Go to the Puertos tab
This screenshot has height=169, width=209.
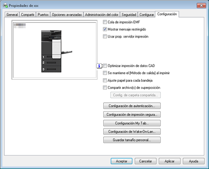click(43, 15)
